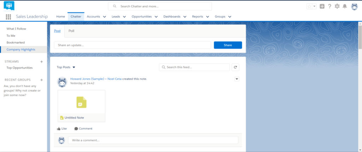Open the Noel Ceta profile link

coord(115,79)
